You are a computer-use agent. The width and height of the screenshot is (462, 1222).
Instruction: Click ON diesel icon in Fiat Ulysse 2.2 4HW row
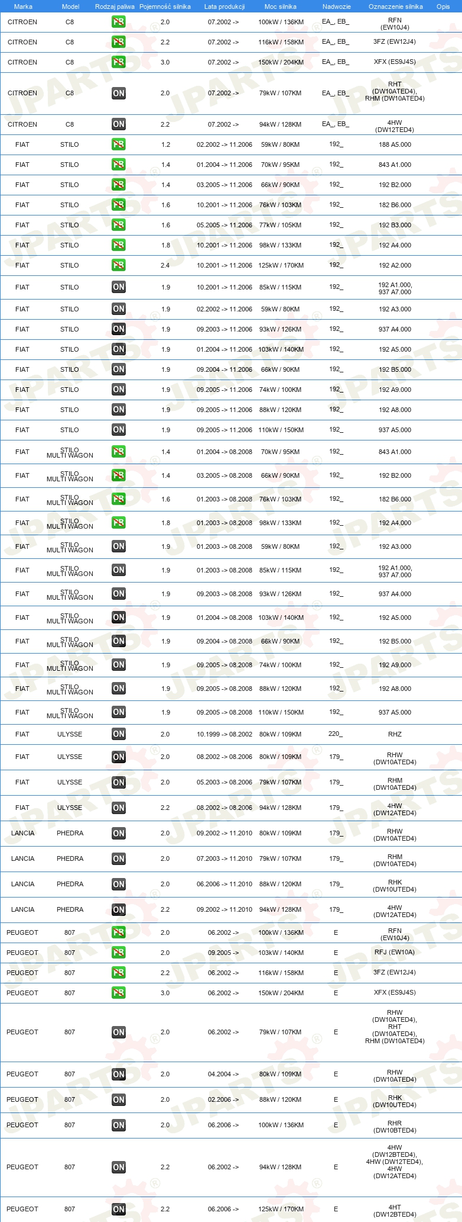(118, 808)
